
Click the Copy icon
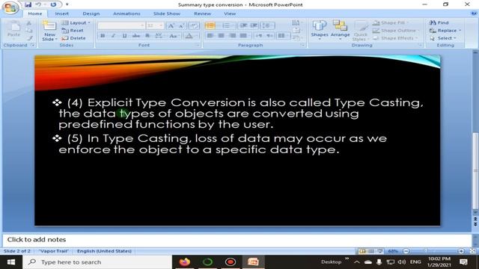pos(29,31)
